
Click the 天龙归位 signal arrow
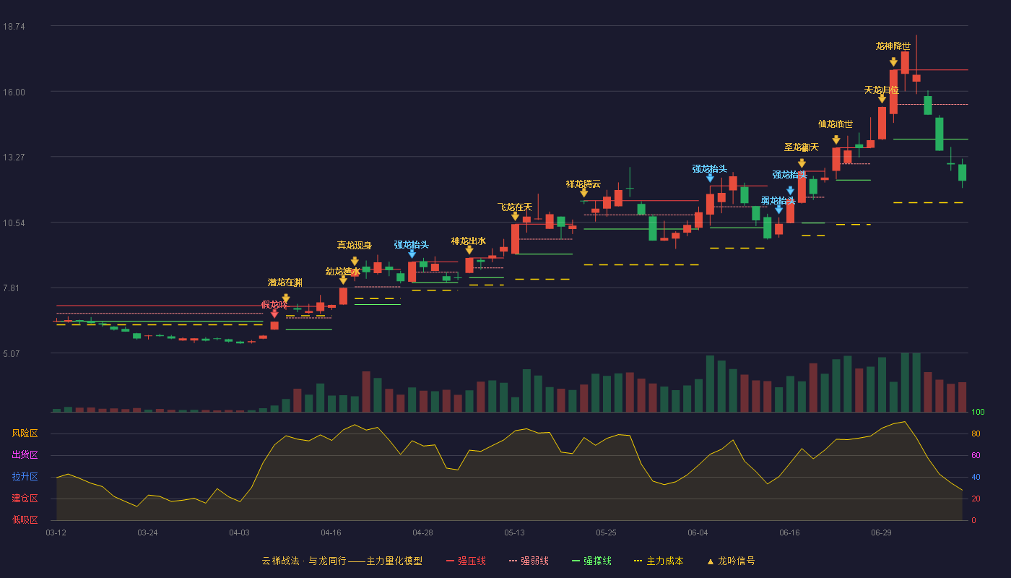point(882,99)
